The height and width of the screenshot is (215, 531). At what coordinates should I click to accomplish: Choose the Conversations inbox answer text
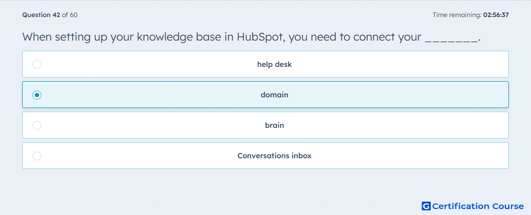pyautogui.click(x=274, y=156)
